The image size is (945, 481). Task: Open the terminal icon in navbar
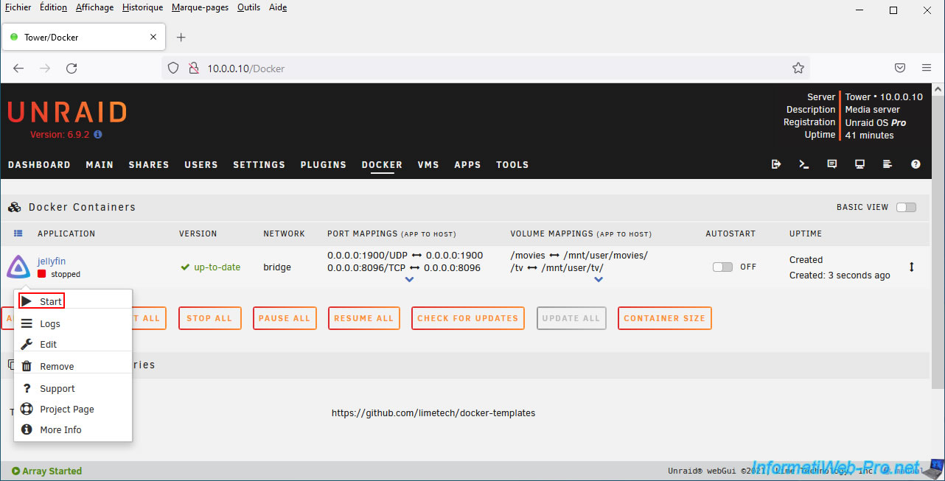point(804,164)
